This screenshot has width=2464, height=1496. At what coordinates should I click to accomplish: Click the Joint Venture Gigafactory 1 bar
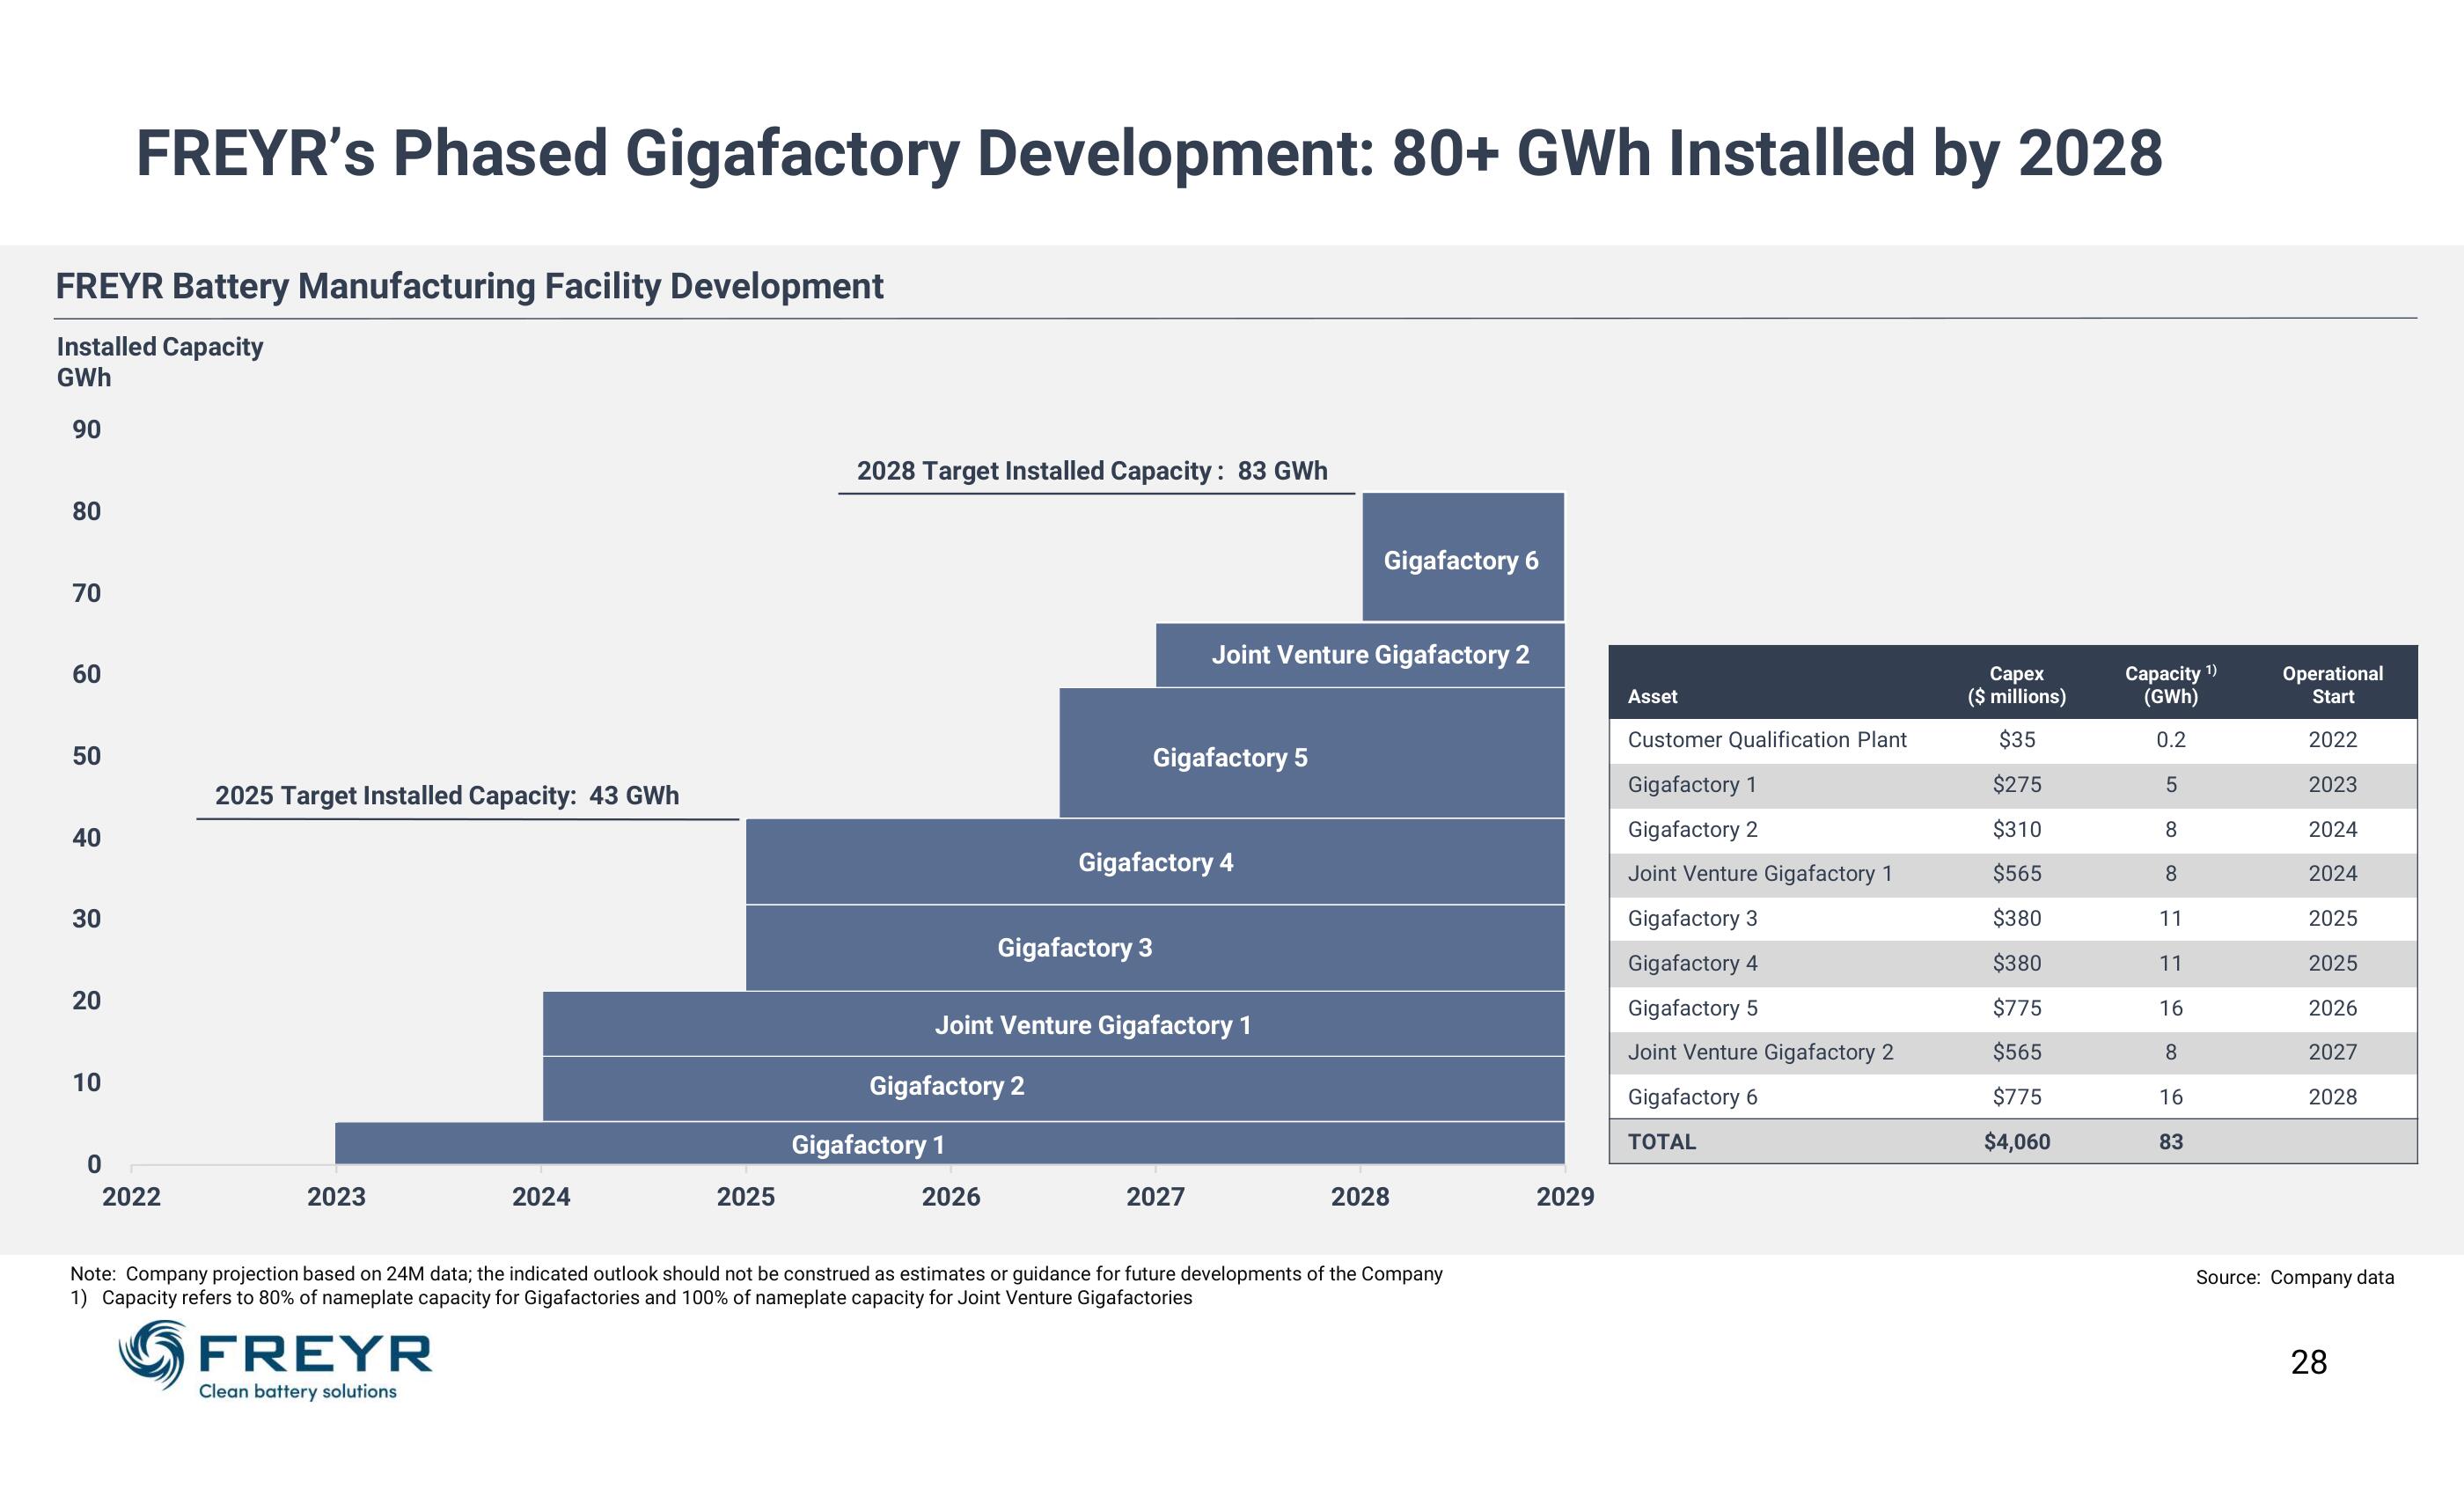tap(1054, 1024)
